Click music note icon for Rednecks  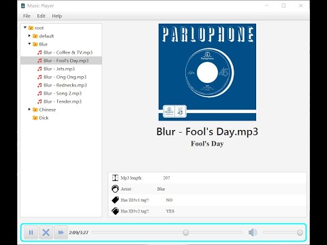[40, 85]
